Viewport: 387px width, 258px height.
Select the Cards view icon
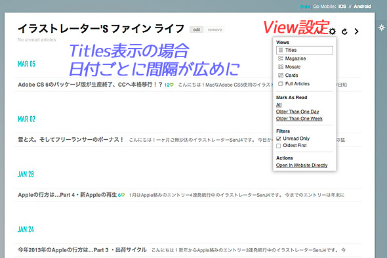(x=281, y=75)
